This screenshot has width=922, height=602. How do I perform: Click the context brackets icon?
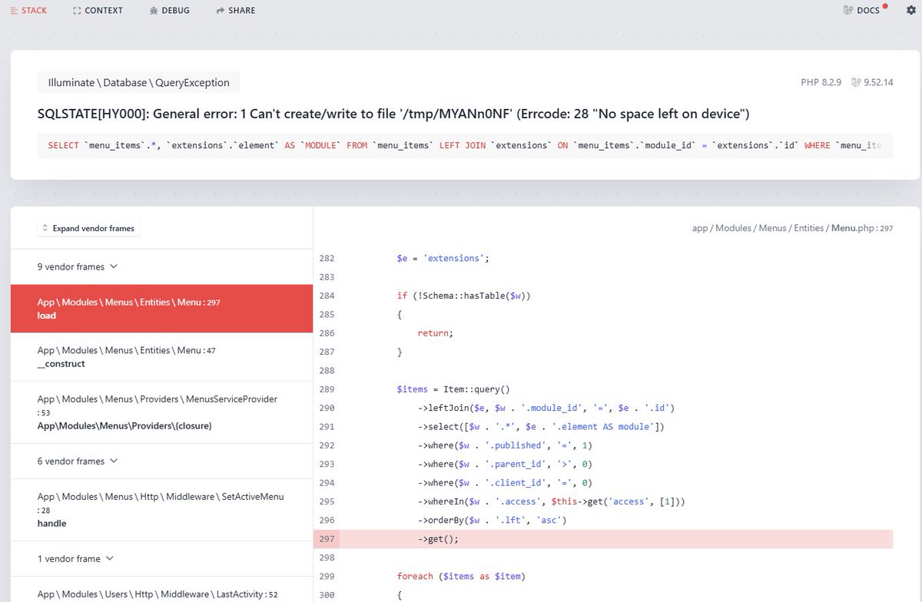(77, 11)
